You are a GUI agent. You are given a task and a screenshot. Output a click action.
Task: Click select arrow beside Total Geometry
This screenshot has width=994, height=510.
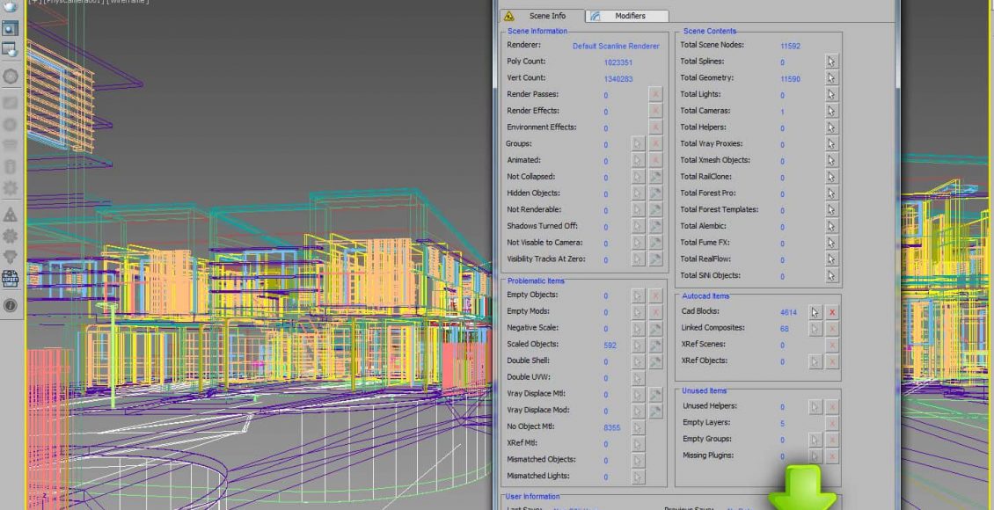point(831,78)
